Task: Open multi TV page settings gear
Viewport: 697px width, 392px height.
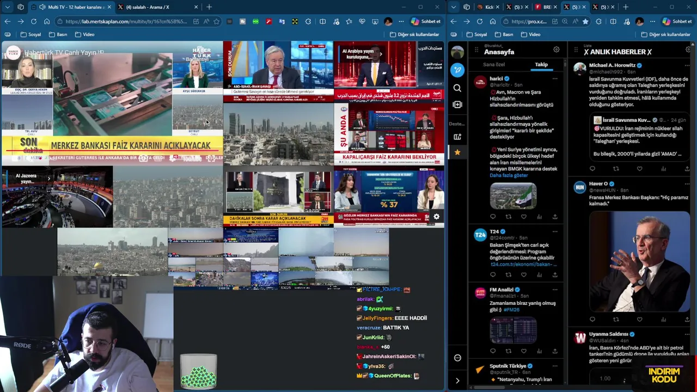Action: (x=436, y=217)
